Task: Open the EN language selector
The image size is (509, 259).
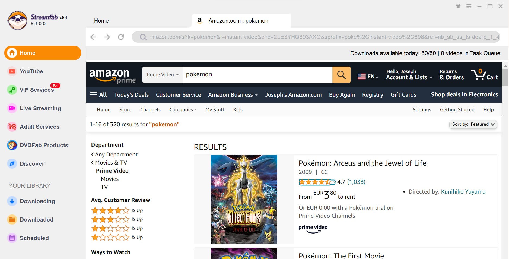Action: click(368, 77)
